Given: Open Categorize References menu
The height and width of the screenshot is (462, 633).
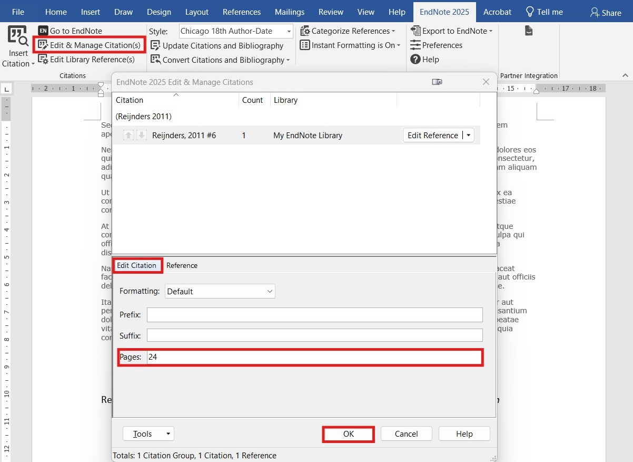Looking at the screenshot, I should pos(348,31).
